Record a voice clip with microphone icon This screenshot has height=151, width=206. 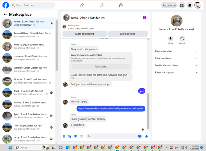click(64, 136)
